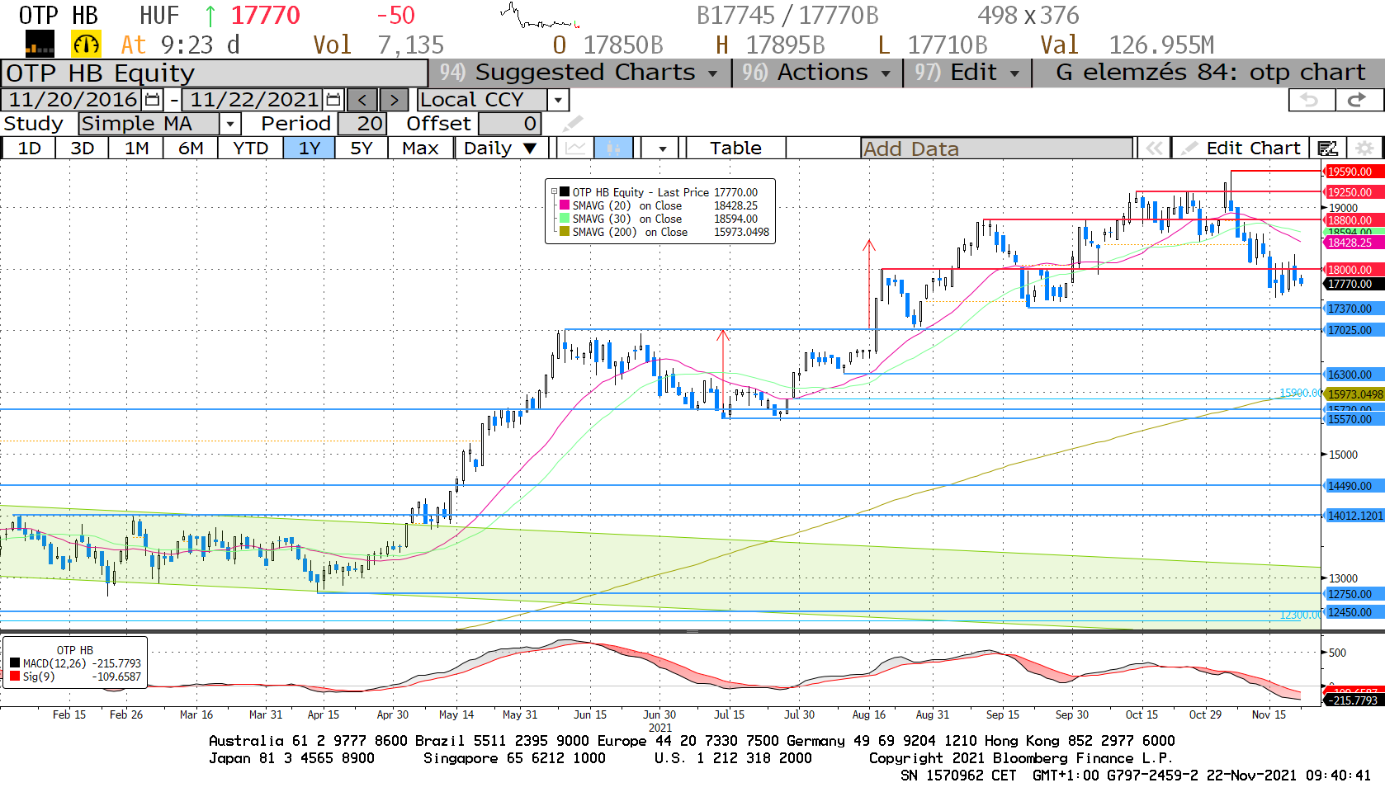Select the 3D range tab

[82, 149]
